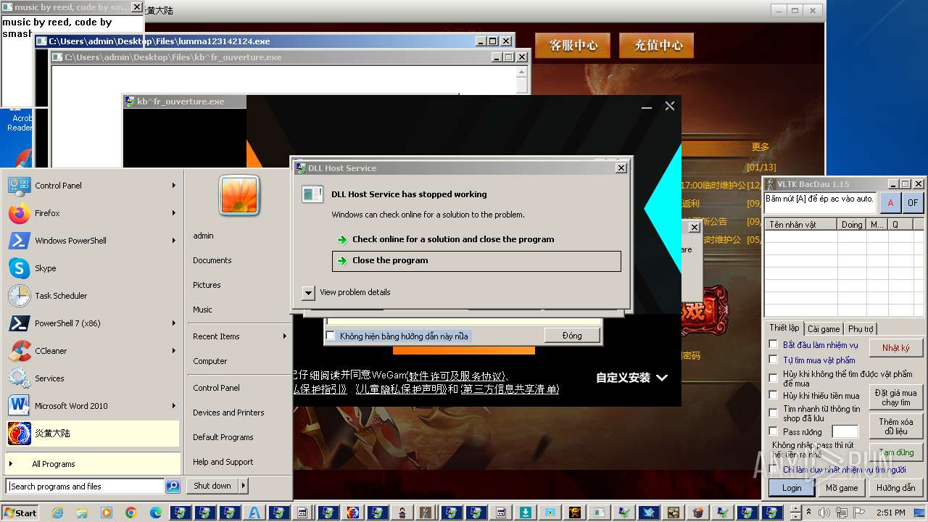Launch Firefox from the Start menu
Viewport: 928px width, 522px height.
point(92,213)
